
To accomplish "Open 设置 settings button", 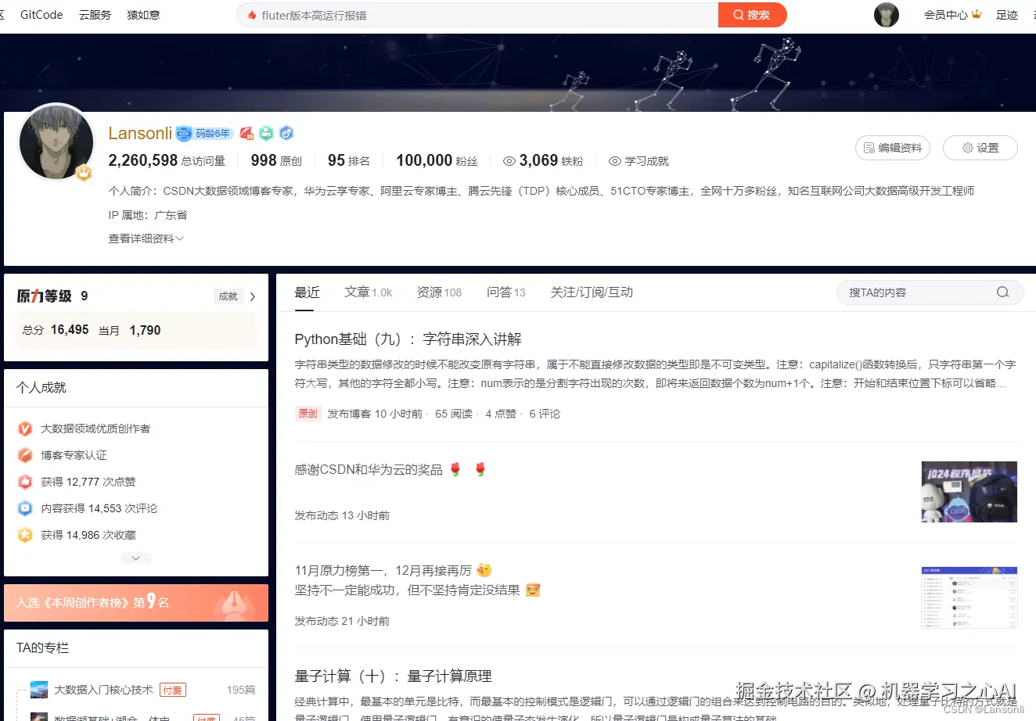I will coord(980,148).
